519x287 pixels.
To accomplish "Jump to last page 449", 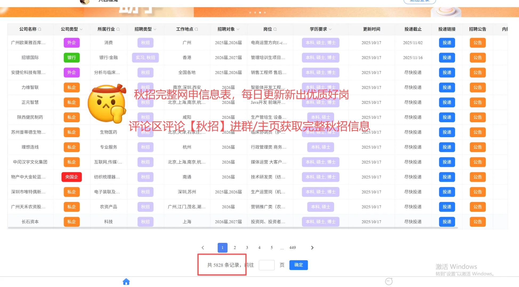I will (x=293, y=248).
